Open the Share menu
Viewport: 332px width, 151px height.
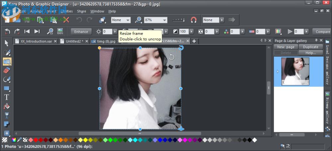[x=82, y=11]
